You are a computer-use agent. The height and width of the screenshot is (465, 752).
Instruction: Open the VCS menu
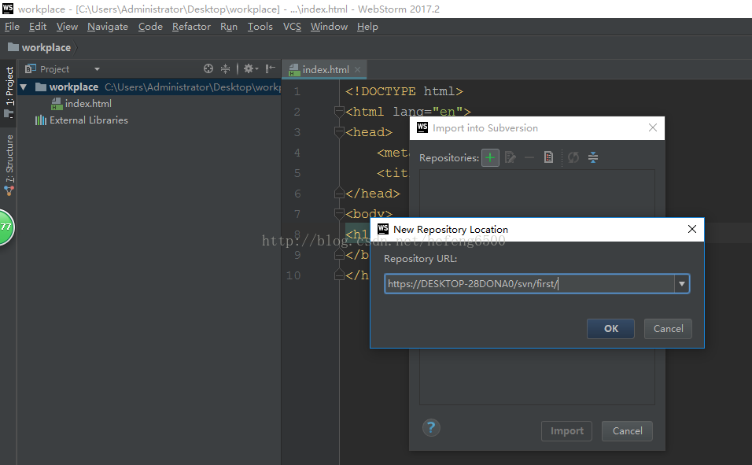(x=292, y=27)
